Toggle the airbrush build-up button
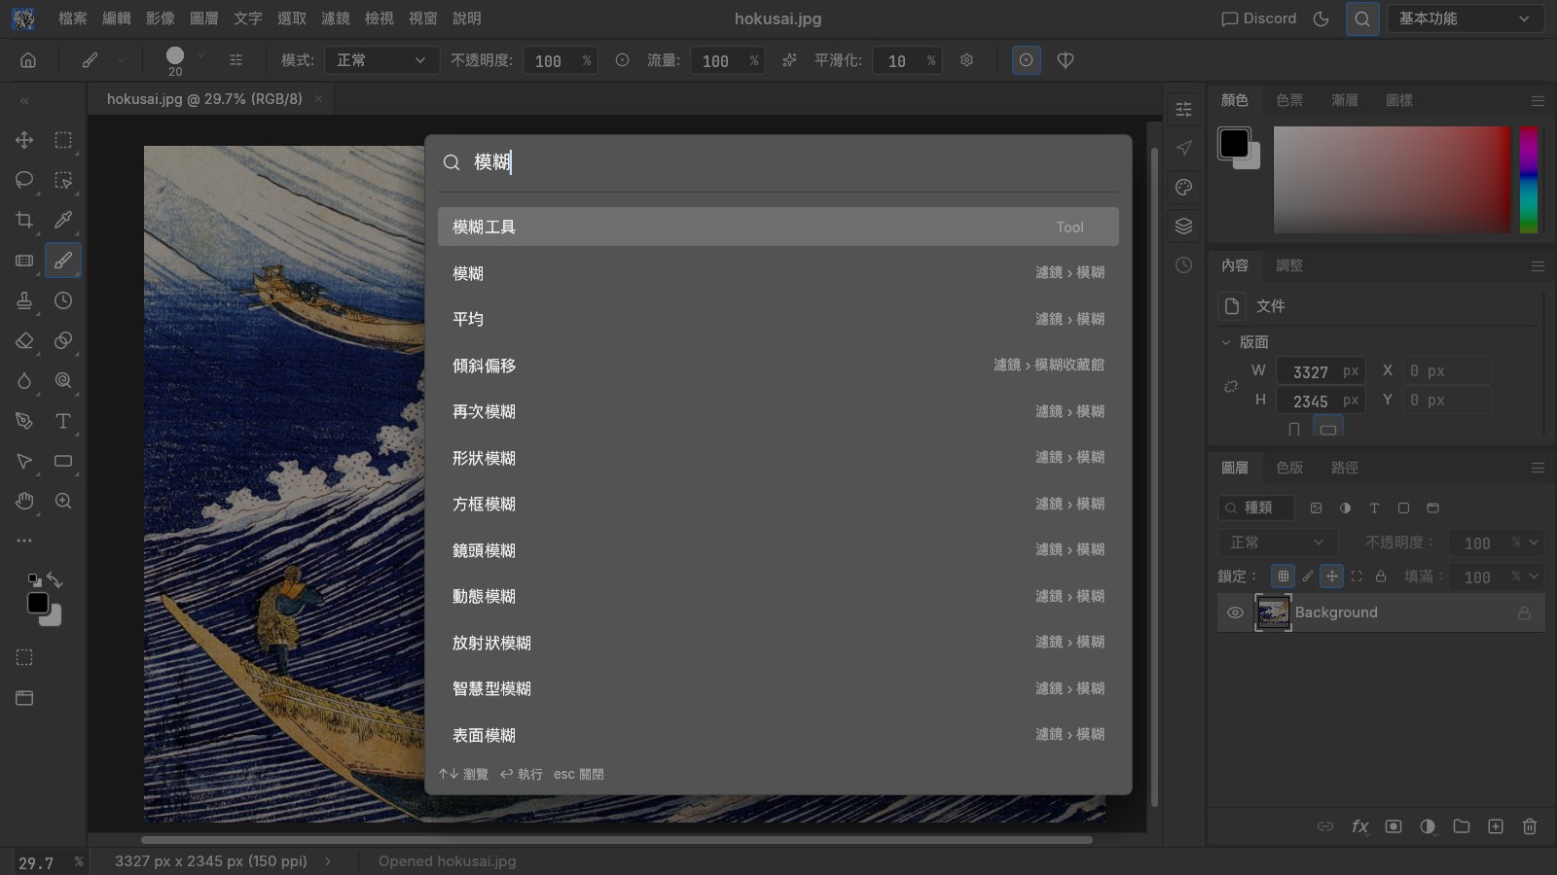The image size is (1557, 875). pos(789,60)
